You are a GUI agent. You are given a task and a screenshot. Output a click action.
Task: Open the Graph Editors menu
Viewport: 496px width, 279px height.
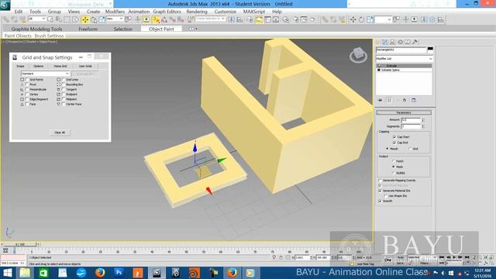click(167, 12)
